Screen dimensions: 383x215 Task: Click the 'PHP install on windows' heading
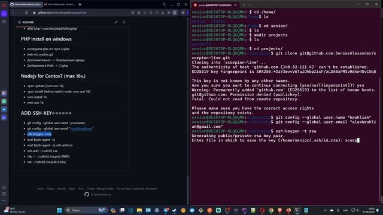[x=46, y=39]
